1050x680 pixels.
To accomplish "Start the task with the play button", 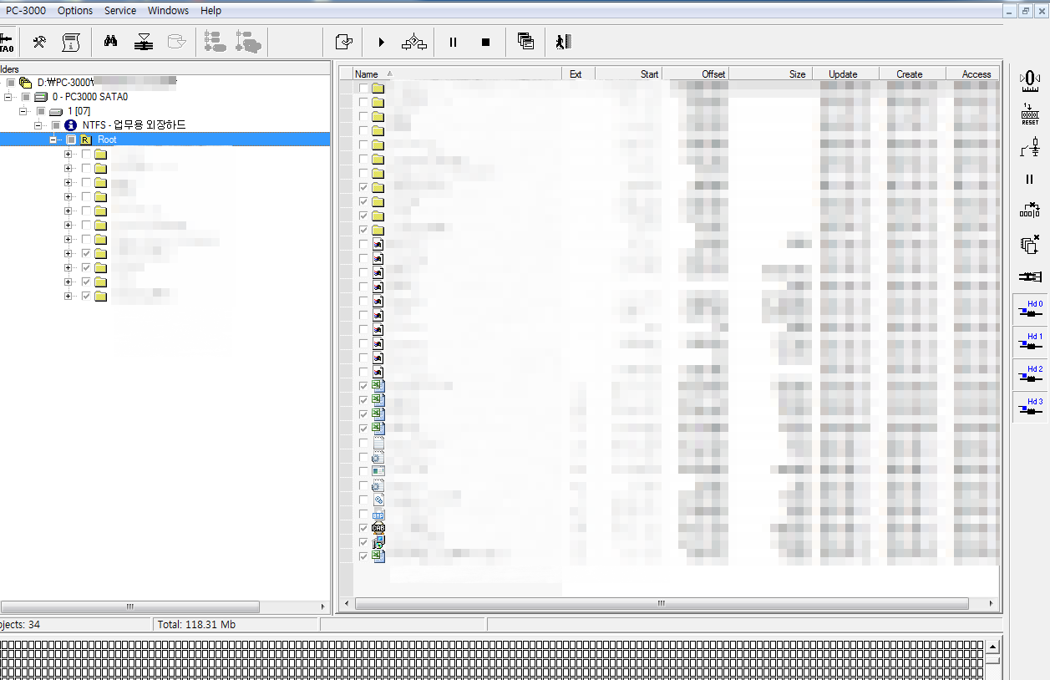I will [381, 42].
